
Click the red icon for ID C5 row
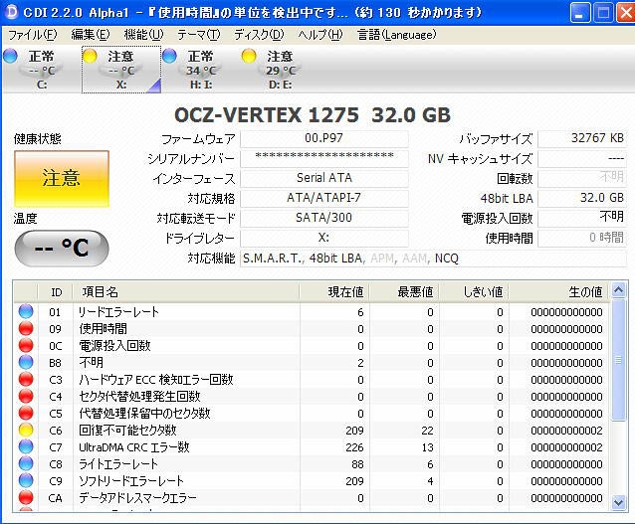tap(26, 413)
